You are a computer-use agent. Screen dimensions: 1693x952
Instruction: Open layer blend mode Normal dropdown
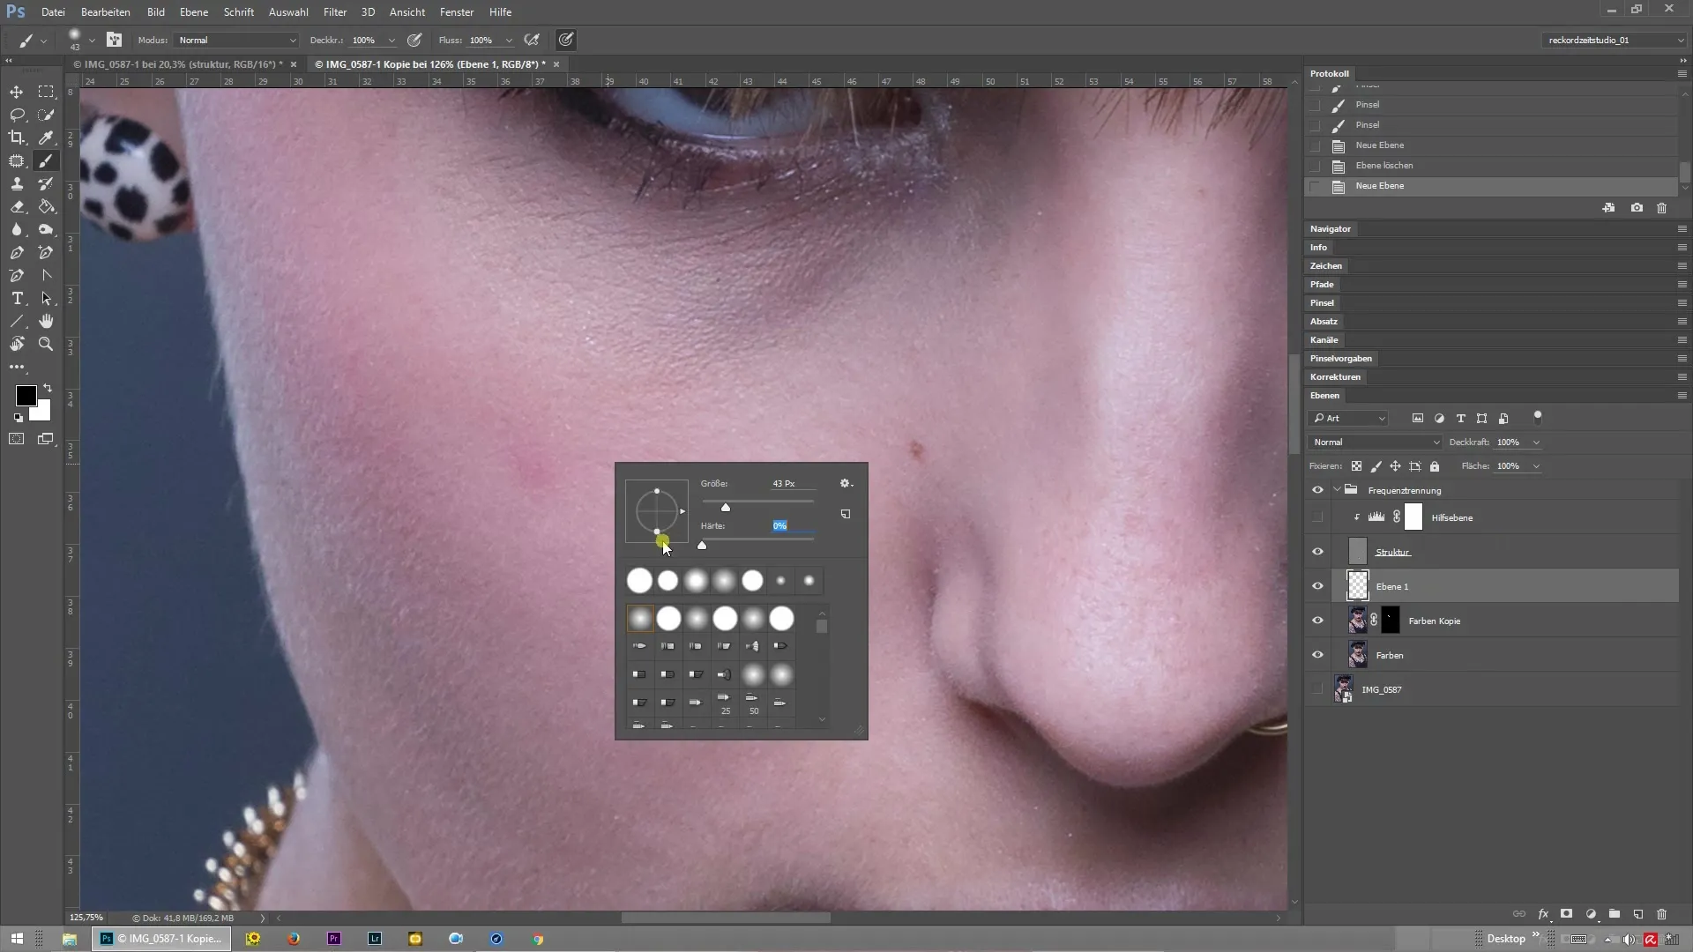(1375, 443)
